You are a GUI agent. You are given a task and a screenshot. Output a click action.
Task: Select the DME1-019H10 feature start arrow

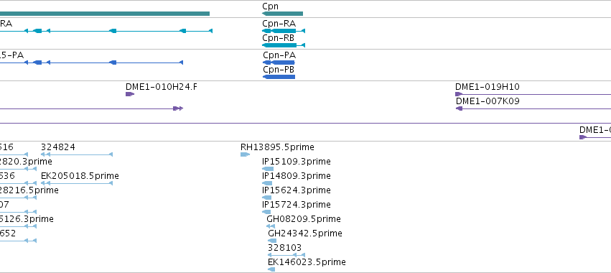click(459, 94)
